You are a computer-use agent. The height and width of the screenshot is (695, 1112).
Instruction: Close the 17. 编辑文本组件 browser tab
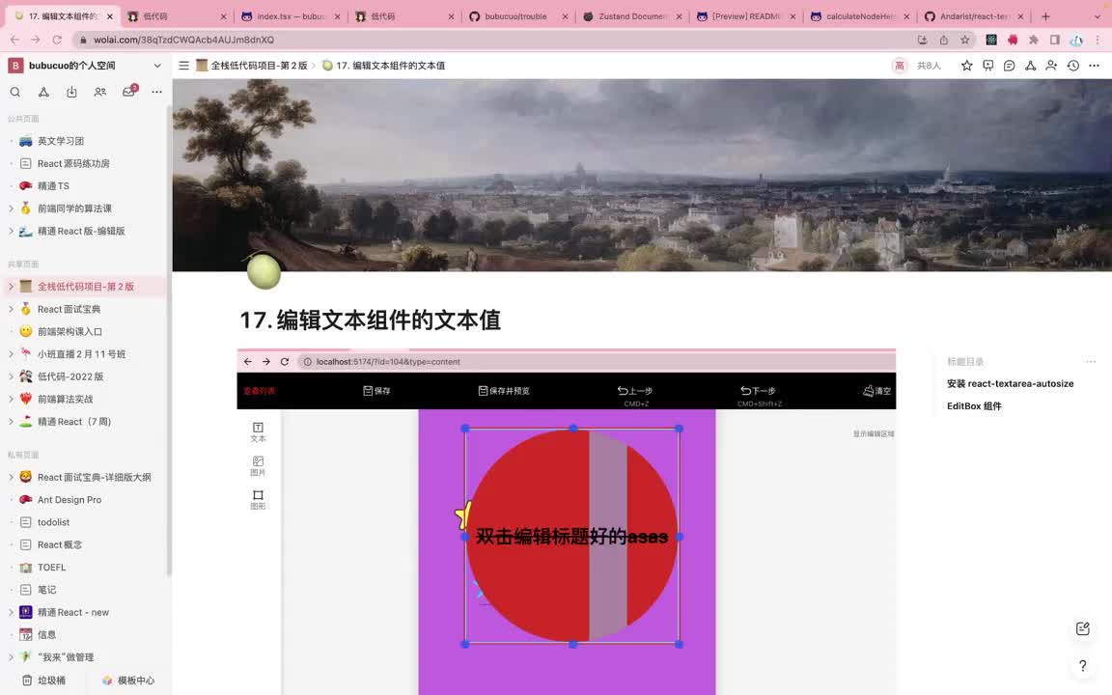[109, 16]
